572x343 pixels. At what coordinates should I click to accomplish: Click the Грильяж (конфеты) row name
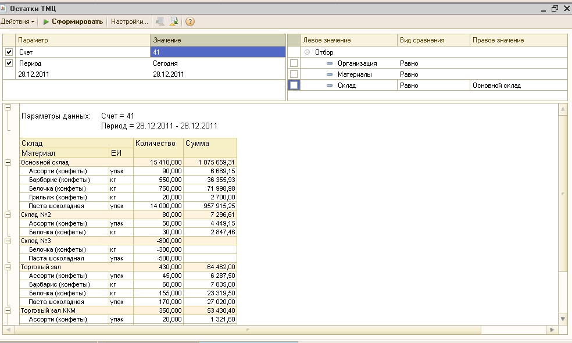pyautogui.click(x=58, y=198)
